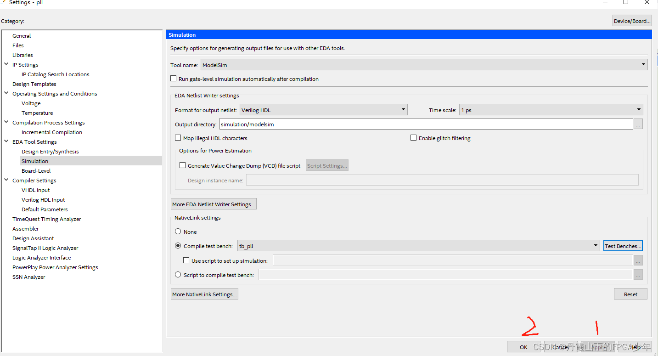
Task: Maximize the Settings window
Action: [625, 2]
